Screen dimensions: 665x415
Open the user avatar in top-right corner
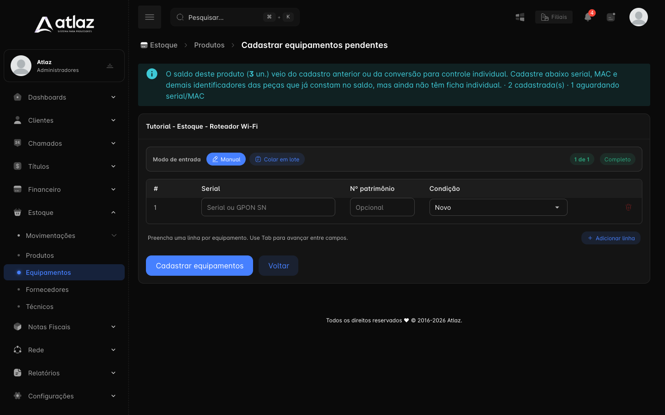tap(639, 17)
